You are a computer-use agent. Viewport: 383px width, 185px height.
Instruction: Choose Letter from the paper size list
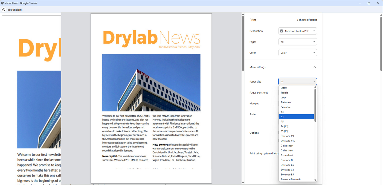coord(296,88)
